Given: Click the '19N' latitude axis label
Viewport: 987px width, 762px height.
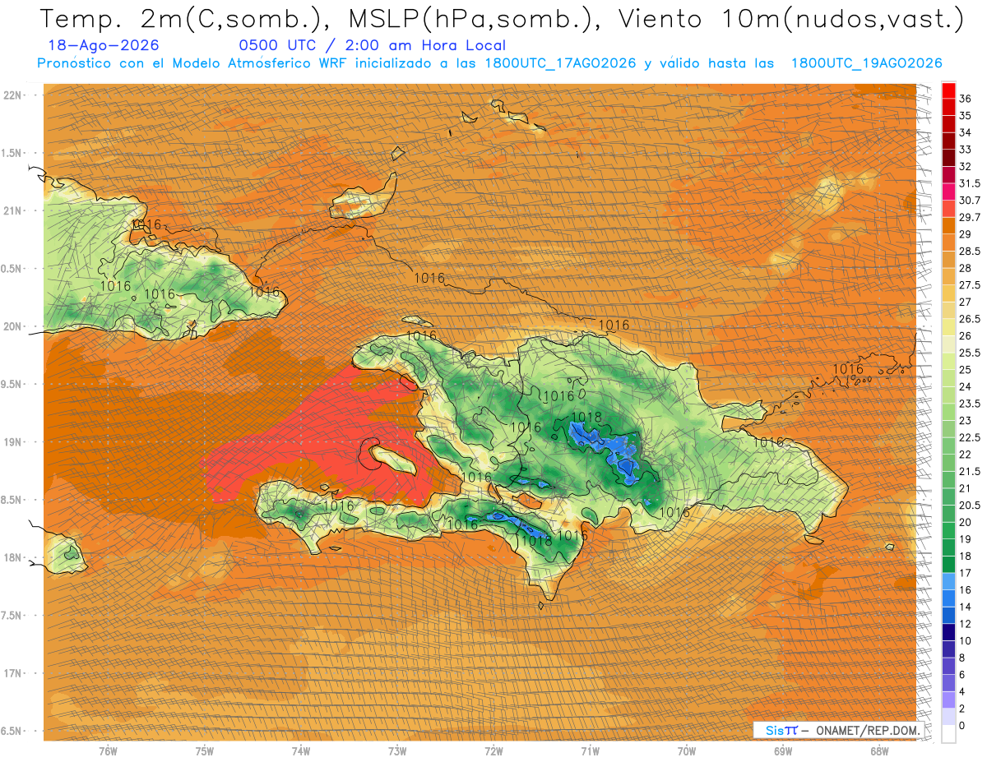Looking at the screenshot, I should pos(13,441).
